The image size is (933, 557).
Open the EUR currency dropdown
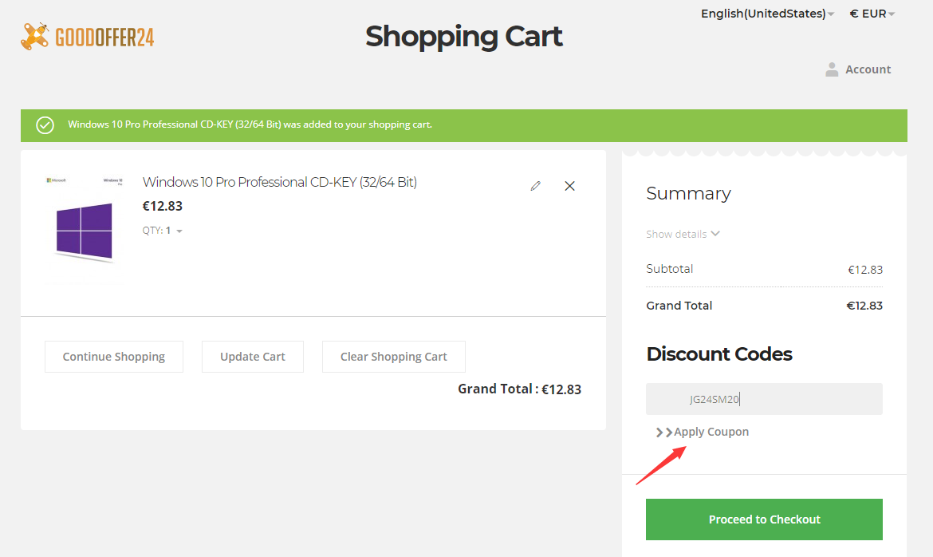click(x=872, y=14)
